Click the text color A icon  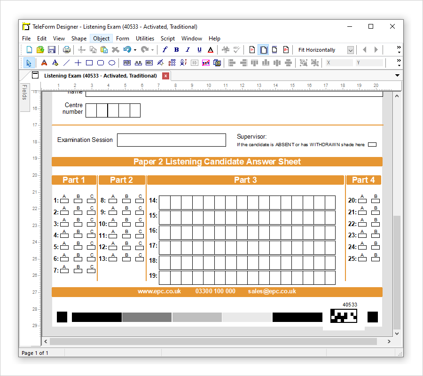(211, 50)
